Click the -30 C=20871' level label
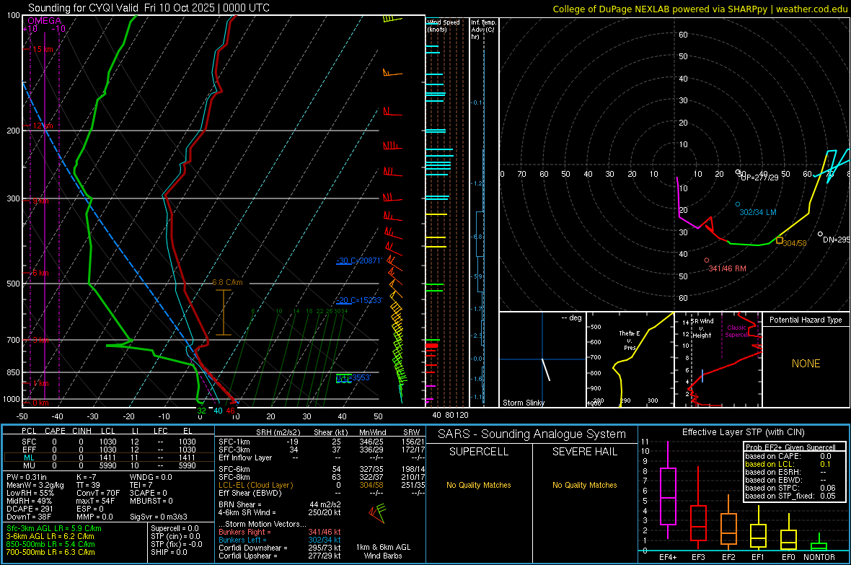The height and width of the screenshot is (565, 851). pos(359,260)
